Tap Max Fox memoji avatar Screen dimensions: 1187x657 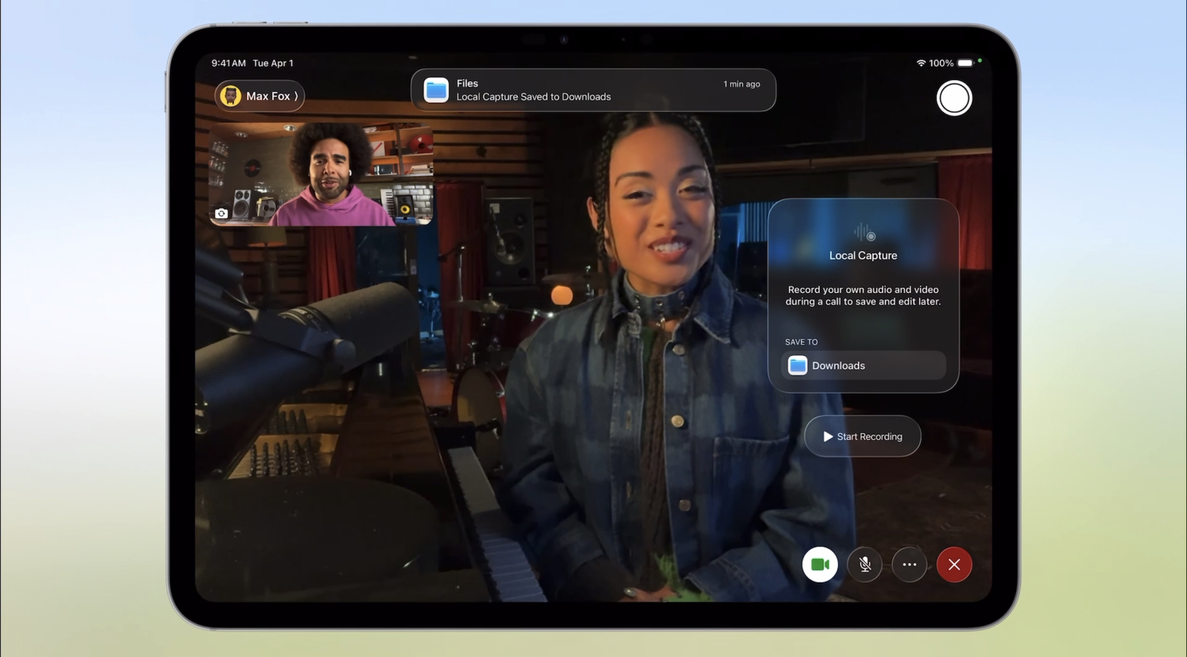(x=231, y=96)
